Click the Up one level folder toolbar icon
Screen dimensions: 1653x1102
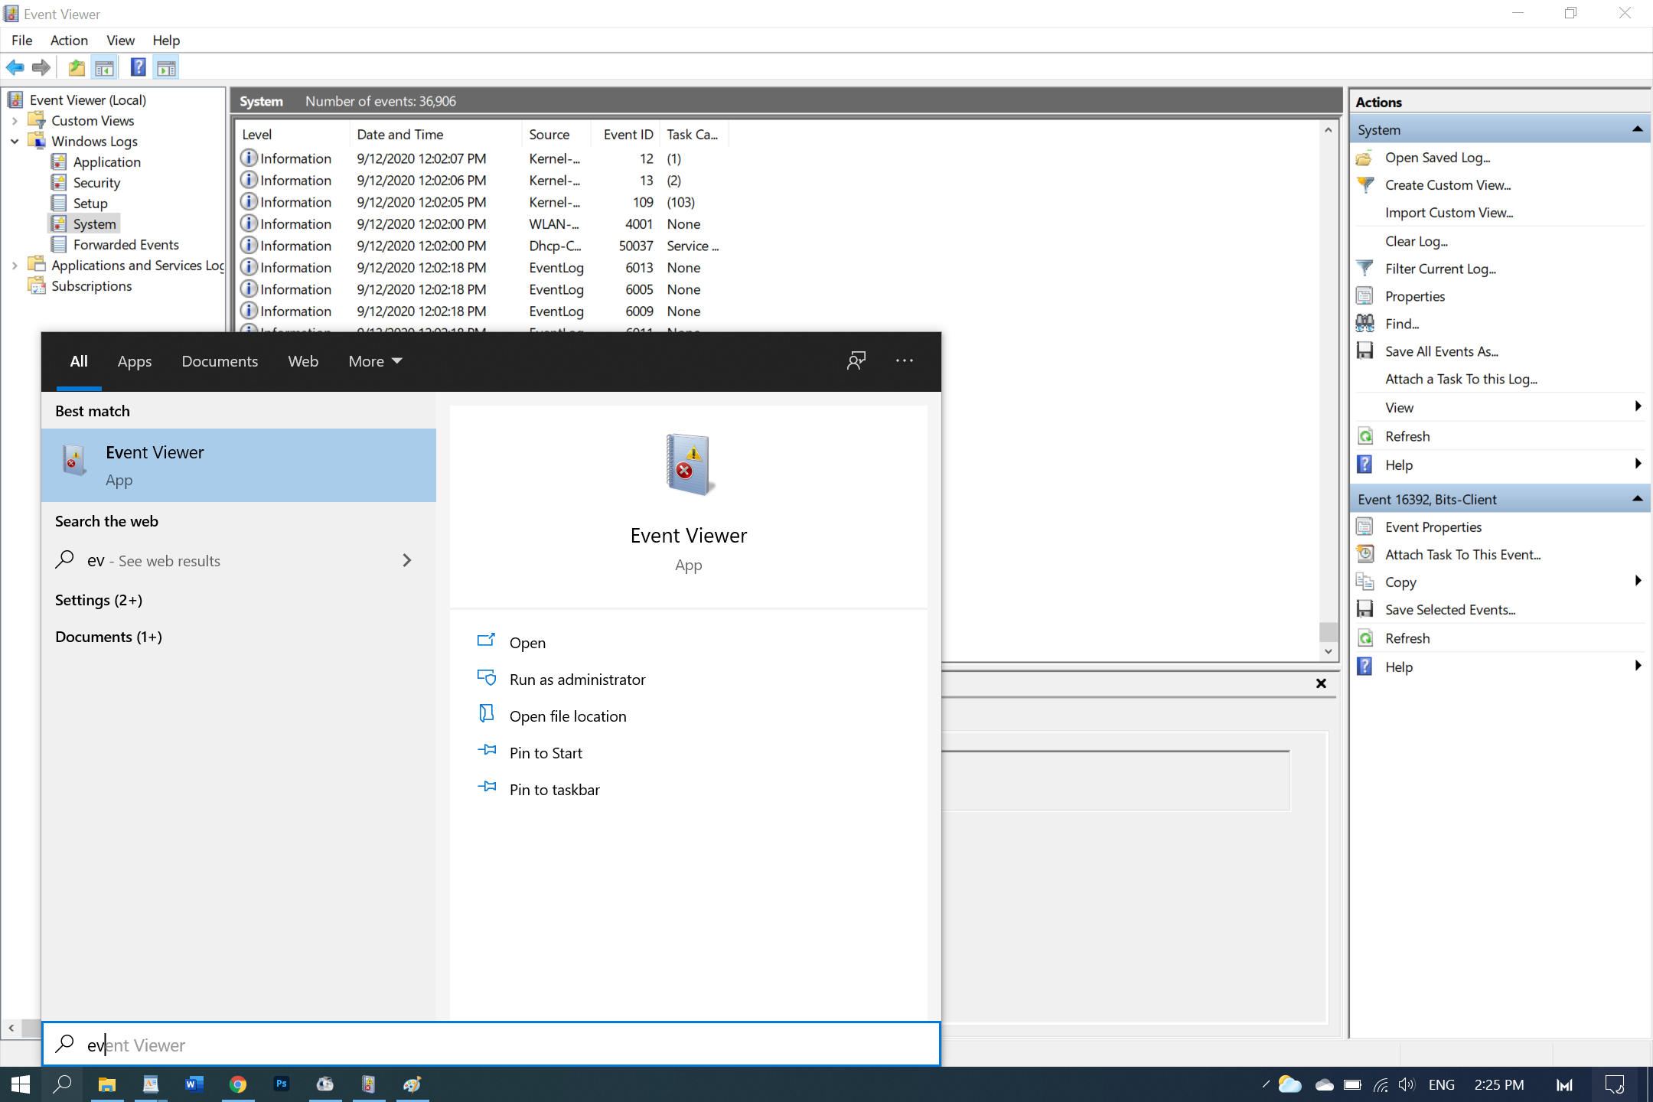[77, 68]
